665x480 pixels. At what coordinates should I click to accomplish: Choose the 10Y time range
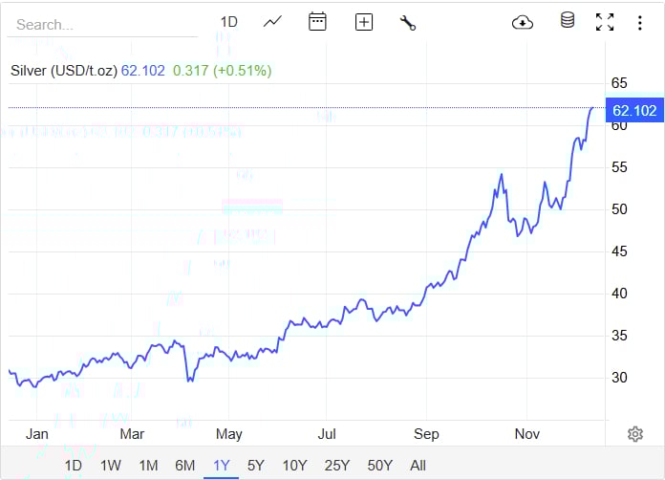coord(294,466)
